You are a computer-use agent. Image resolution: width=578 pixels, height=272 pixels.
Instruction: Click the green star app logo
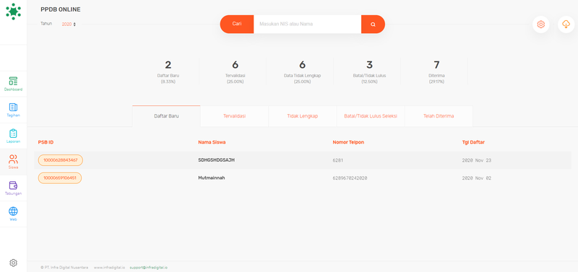tap(13, 12)
